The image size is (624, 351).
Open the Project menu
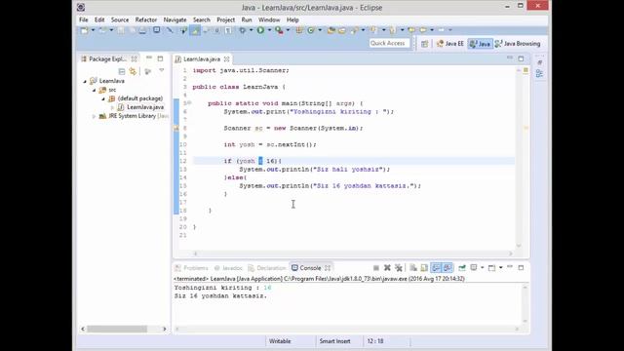(x=225, y=19)
